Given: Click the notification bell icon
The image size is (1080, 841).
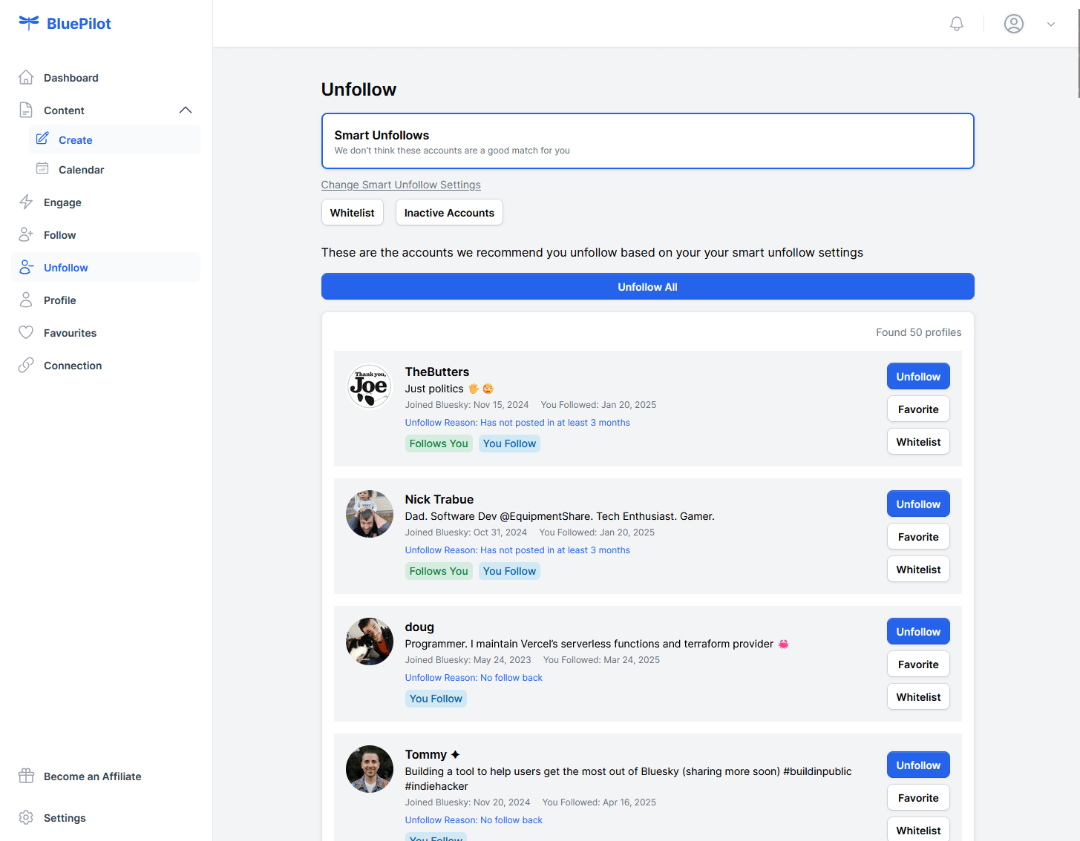Looking at the screenshot, I should coord(957,24).
